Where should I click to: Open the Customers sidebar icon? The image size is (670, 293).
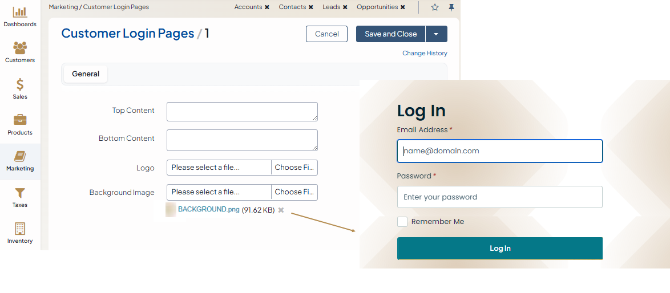19,48
